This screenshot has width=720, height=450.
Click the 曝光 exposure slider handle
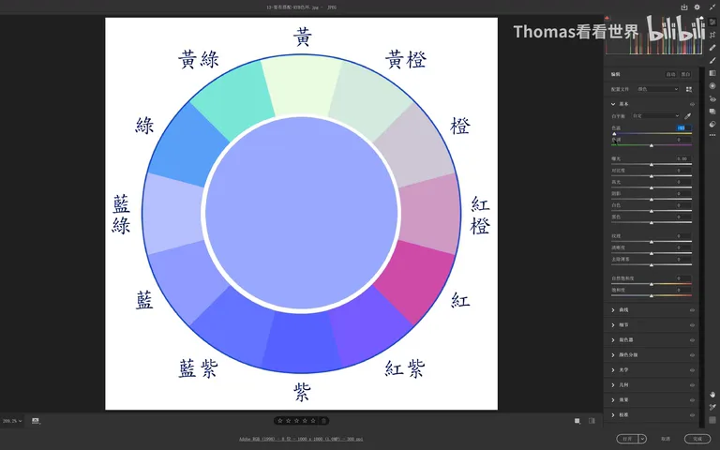(652, 164)
